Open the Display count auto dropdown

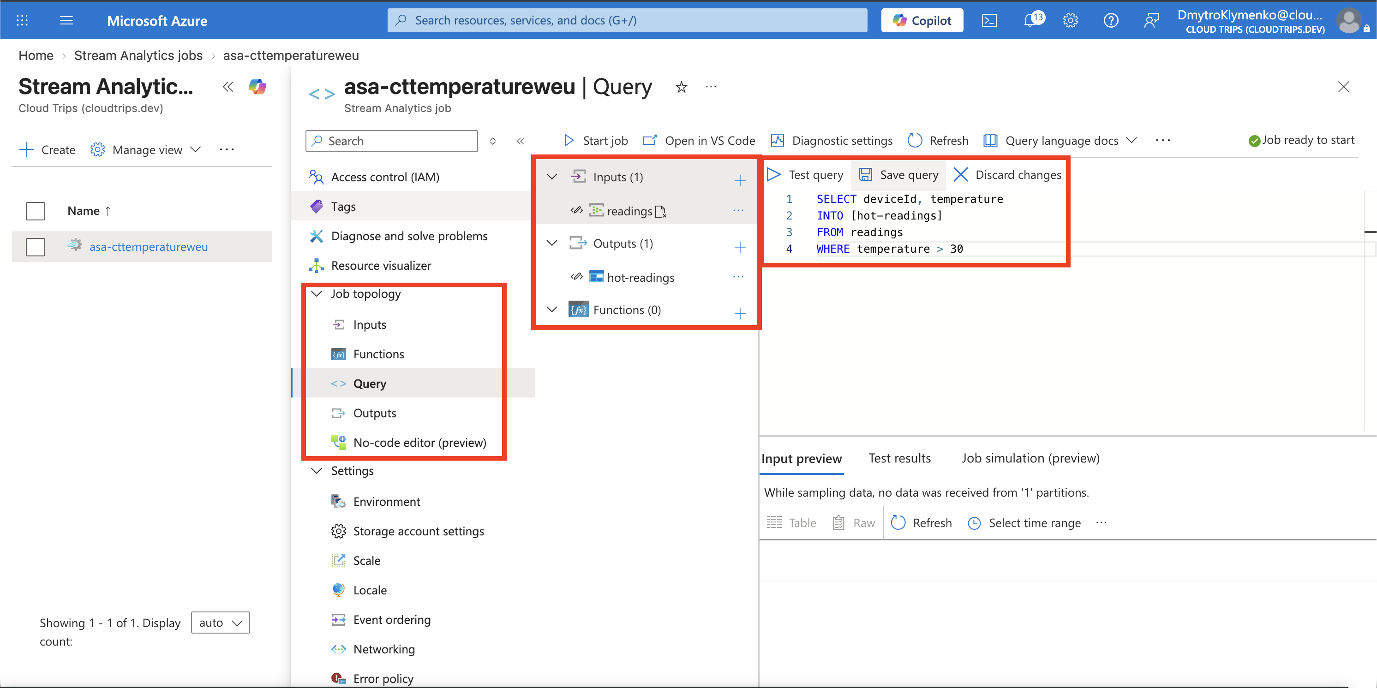click(220, 623)
